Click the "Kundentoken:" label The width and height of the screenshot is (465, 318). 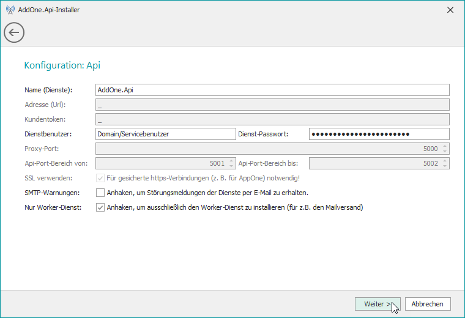click(45, 119)
